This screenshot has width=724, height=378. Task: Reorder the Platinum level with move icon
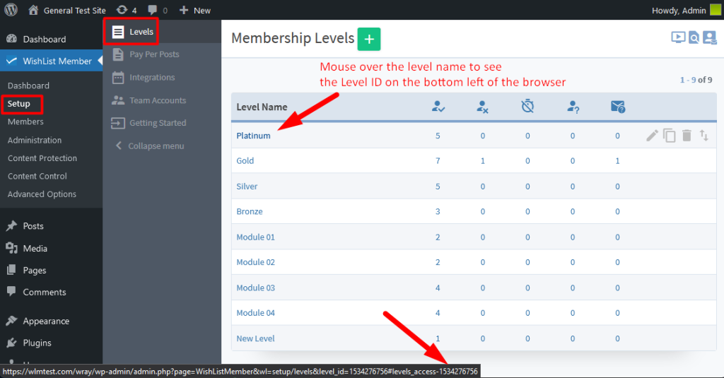point(703,135)
